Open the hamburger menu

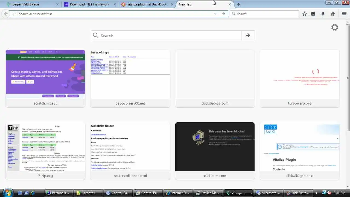pos(344,14)
